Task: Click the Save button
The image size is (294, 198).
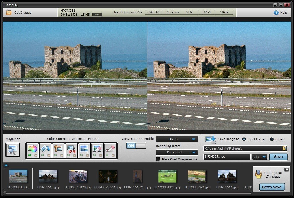Action: pyautogui.click(x=278, y=157)
